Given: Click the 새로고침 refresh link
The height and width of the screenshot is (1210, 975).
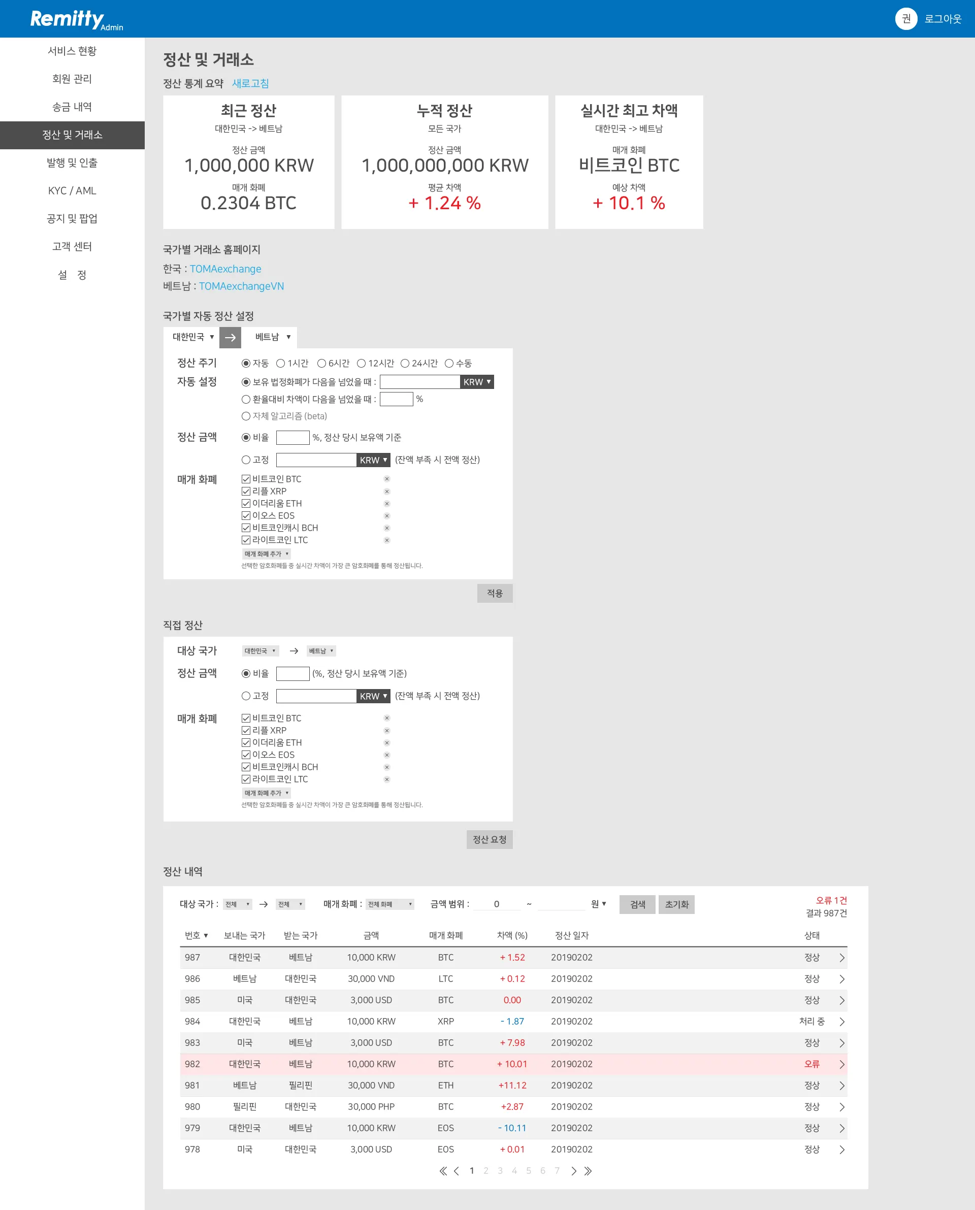Looking at the screenshot, I should pyautogui.click(x=250, y=84).
